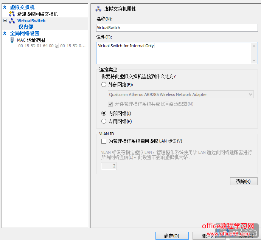Click the description scrollbar up arrow

point(254,46)
